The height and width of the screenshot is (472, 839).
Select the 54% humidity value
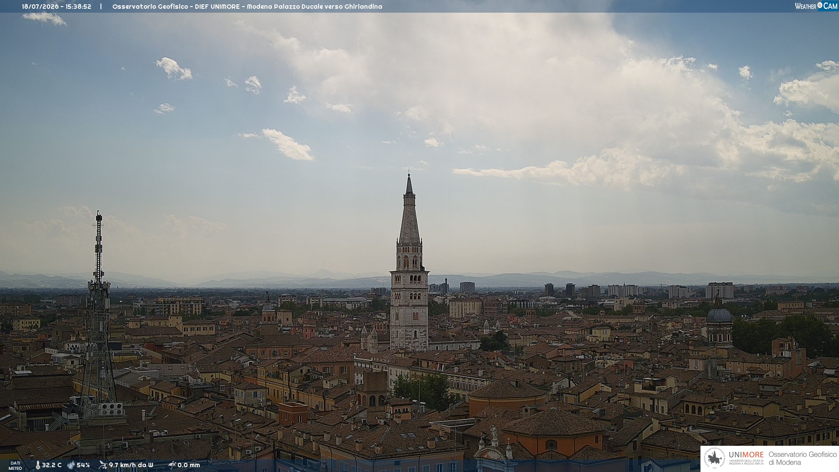83,465
